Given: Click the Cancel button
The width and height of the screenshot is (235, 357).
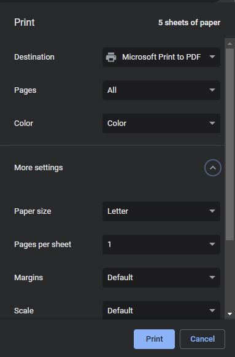Looking at the screenshot, I should pyautogui.click(x=202, y=339).
